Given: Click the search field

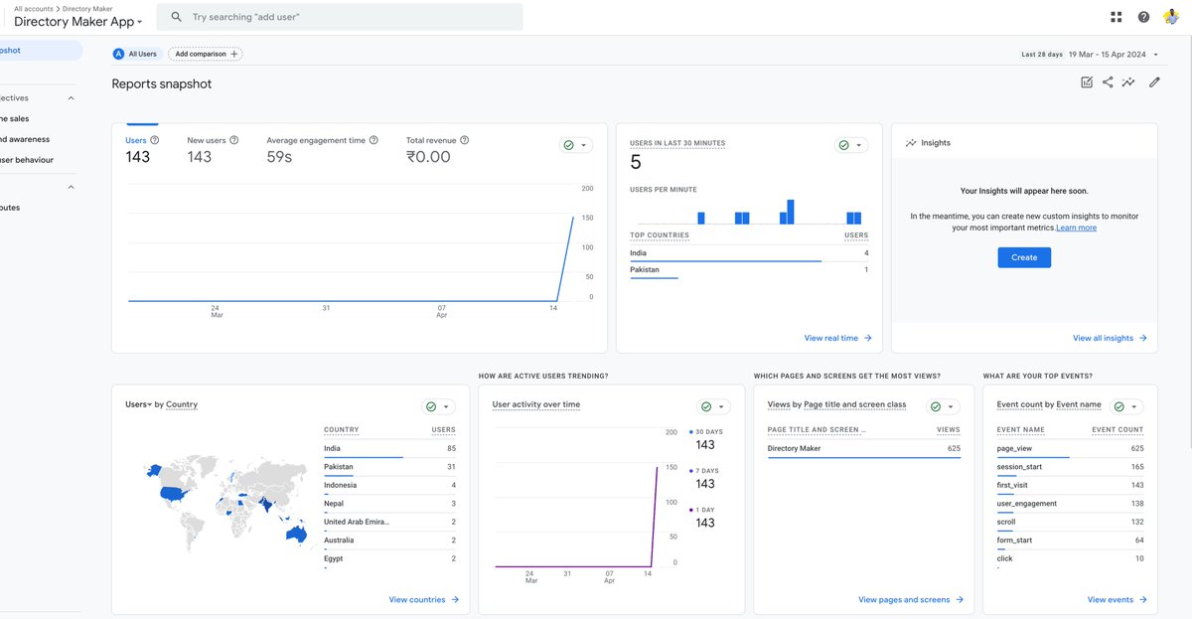Looking at the screenshot, I should pyautogui.click(x=340, y=17).
